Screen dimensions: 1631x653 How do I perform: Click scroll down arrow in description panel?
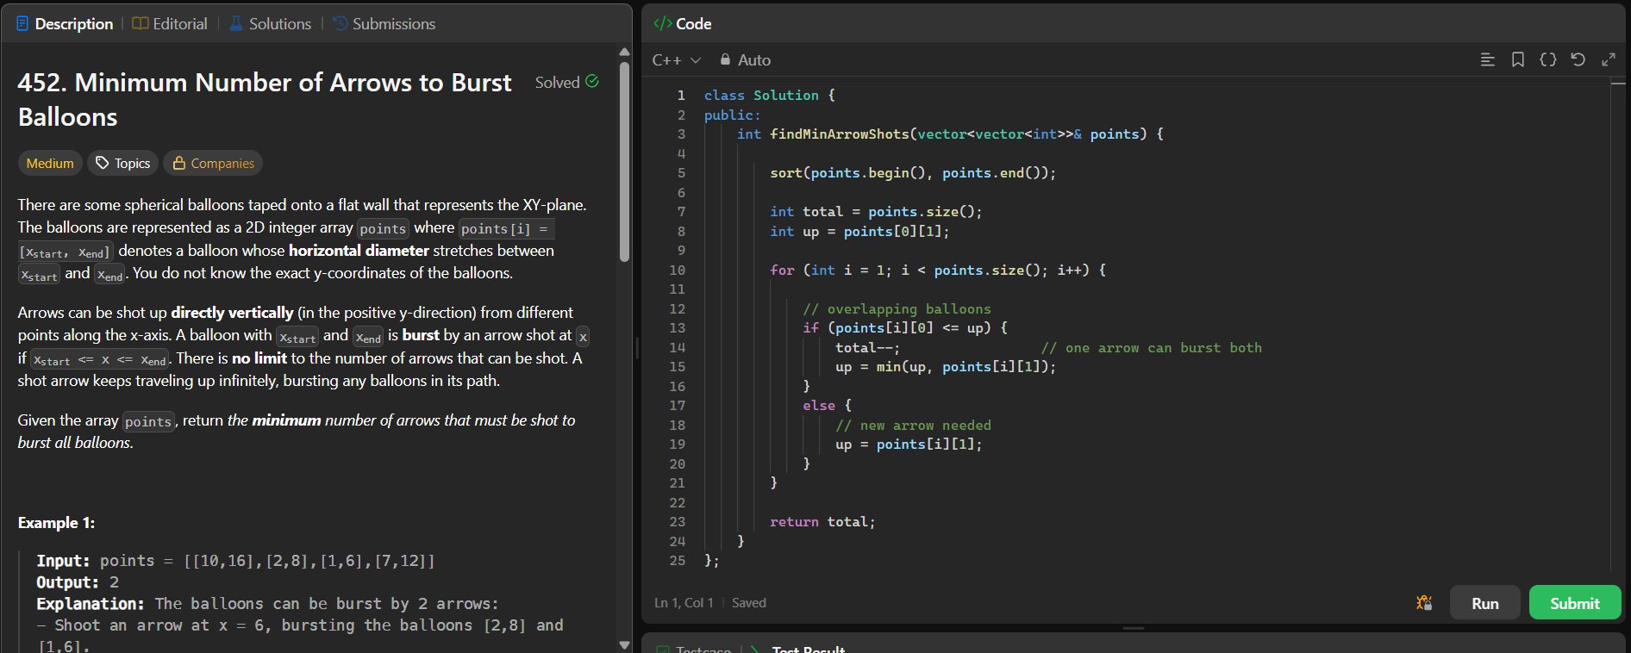(624, 644)
